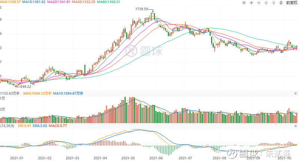Click the DEA:3.02 value
This screenshot has height=163, width=299.
pos(40,126)
